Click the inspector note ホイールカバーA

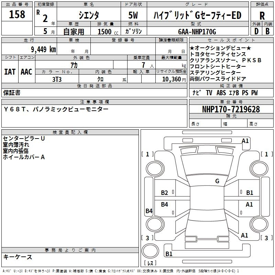pos(24,157)
